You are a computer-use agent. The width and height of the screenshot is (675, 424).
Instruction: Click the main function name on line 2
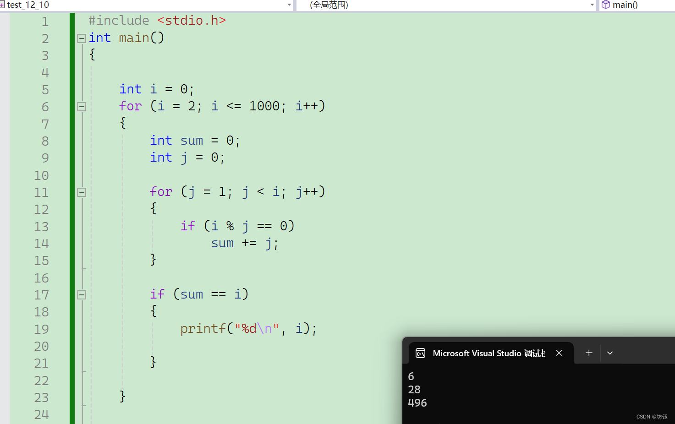[134, 38]
